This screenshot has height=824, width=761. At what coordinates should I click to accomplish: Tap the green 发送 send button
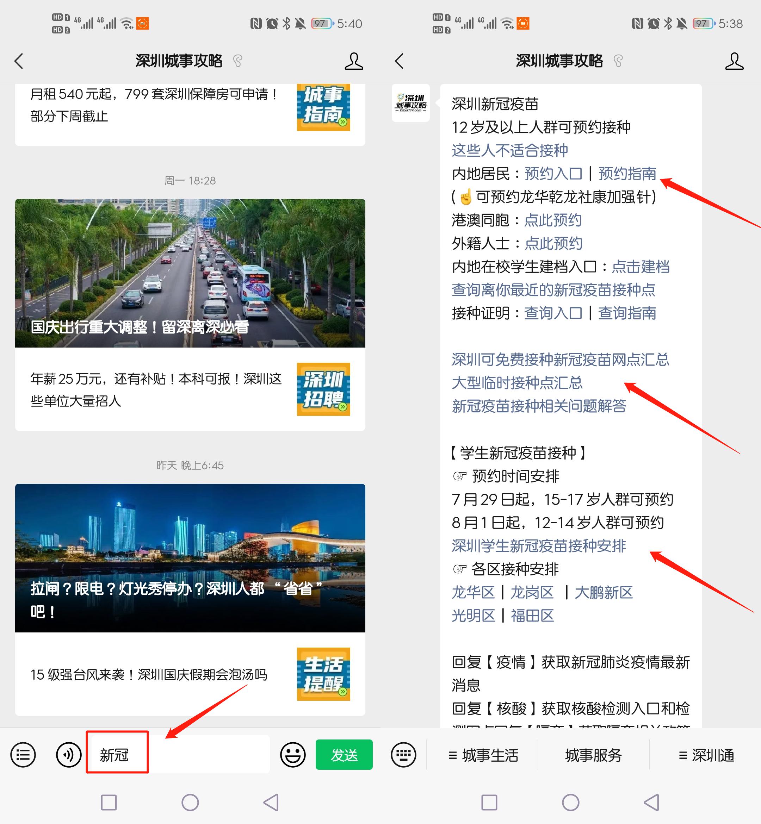point(344,755)
